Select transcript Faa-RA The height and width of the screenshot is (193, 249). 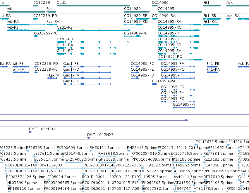point(51,25)
